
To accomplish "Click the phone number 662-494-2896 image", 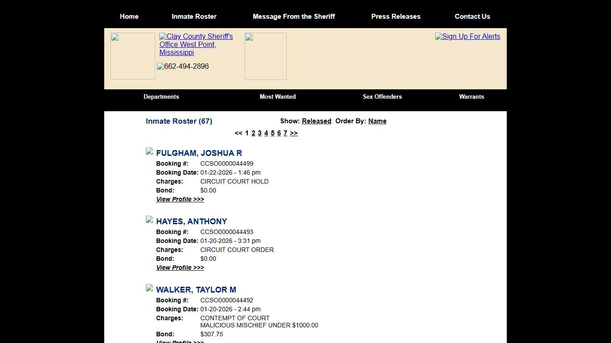I will [x=182, y=66].
